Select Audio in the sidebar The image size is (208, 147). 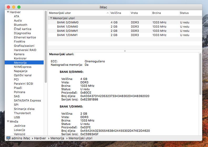click(18, 21)
